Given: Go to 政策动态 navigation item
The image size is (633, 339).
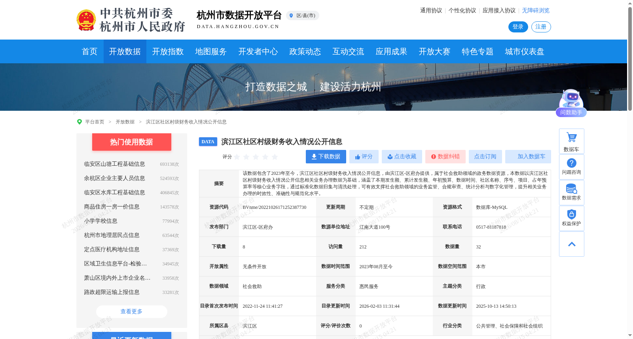Looking at the screenshot, I should 305,51.
